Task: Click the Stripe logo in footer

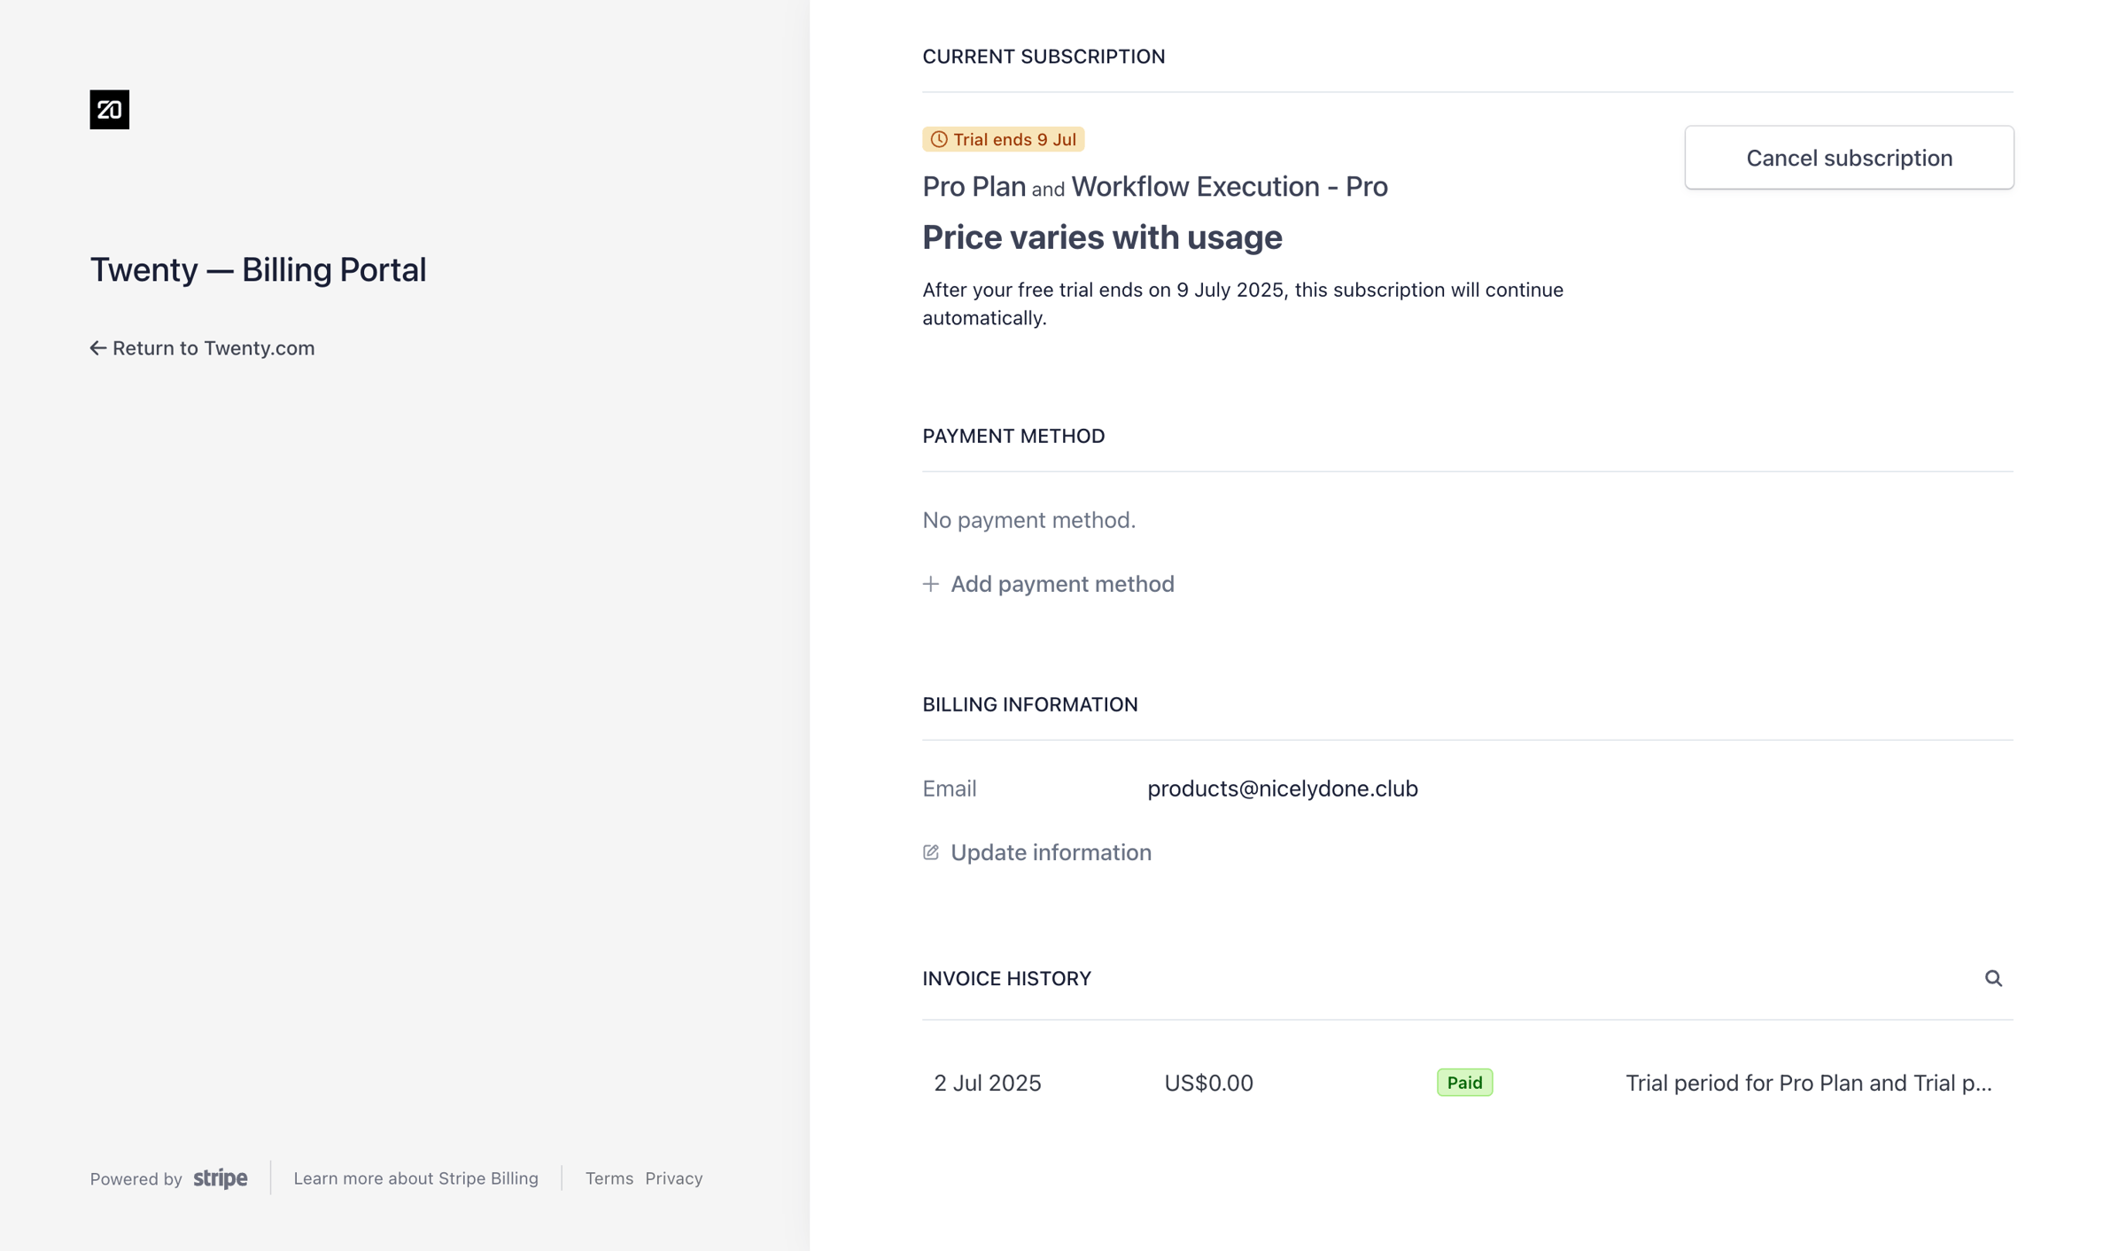Action: click(221, 1178)
